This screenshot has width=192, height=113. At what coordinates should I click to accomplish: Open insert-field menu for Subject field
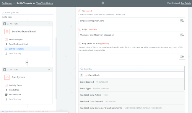point(182,35)
